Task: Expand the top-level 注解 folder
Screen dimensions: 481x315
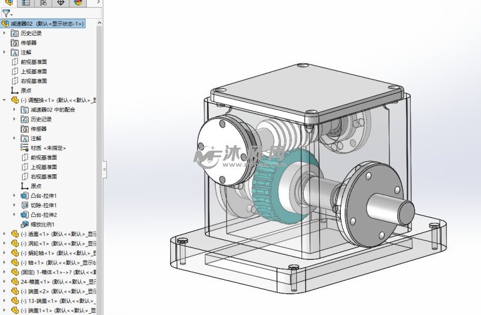Action: pos(4,52)
